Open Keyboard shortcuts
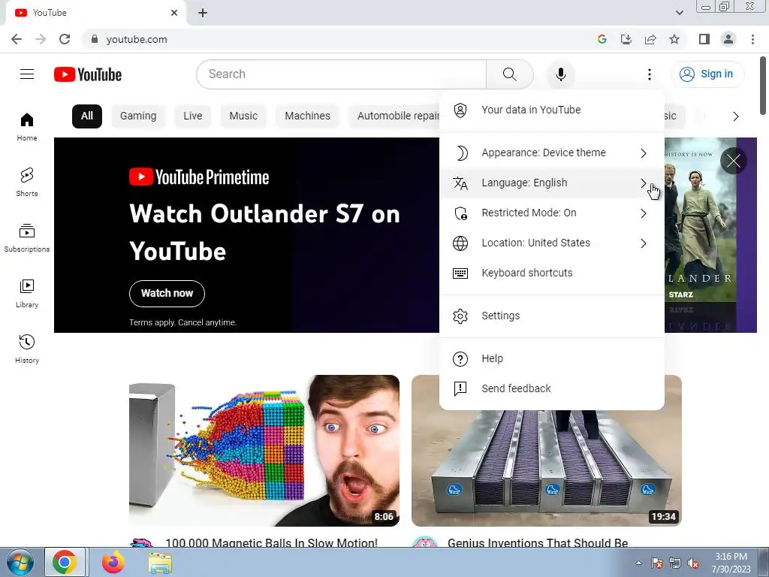The image size is (769, 577). (552, 273)
